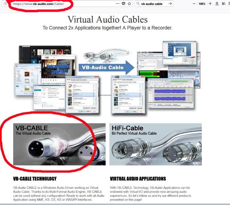230x205 pixels.
Task: Submit search with the arrow button
Action: click(170, 4)
